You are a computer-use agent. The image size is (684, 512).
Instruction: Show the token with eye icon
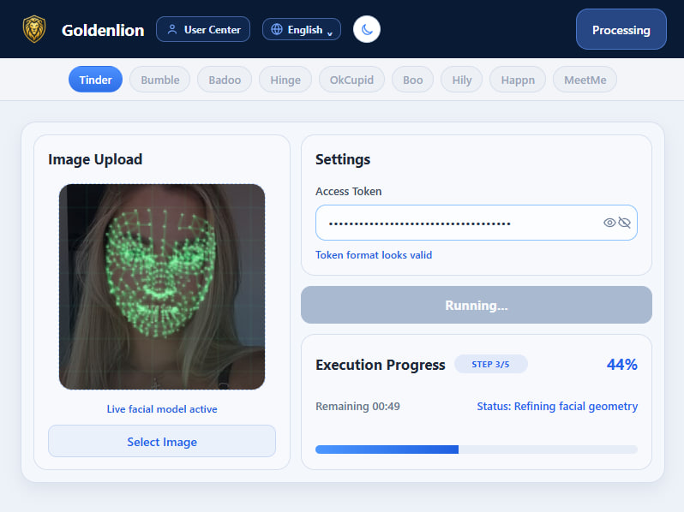pos(609,223)
